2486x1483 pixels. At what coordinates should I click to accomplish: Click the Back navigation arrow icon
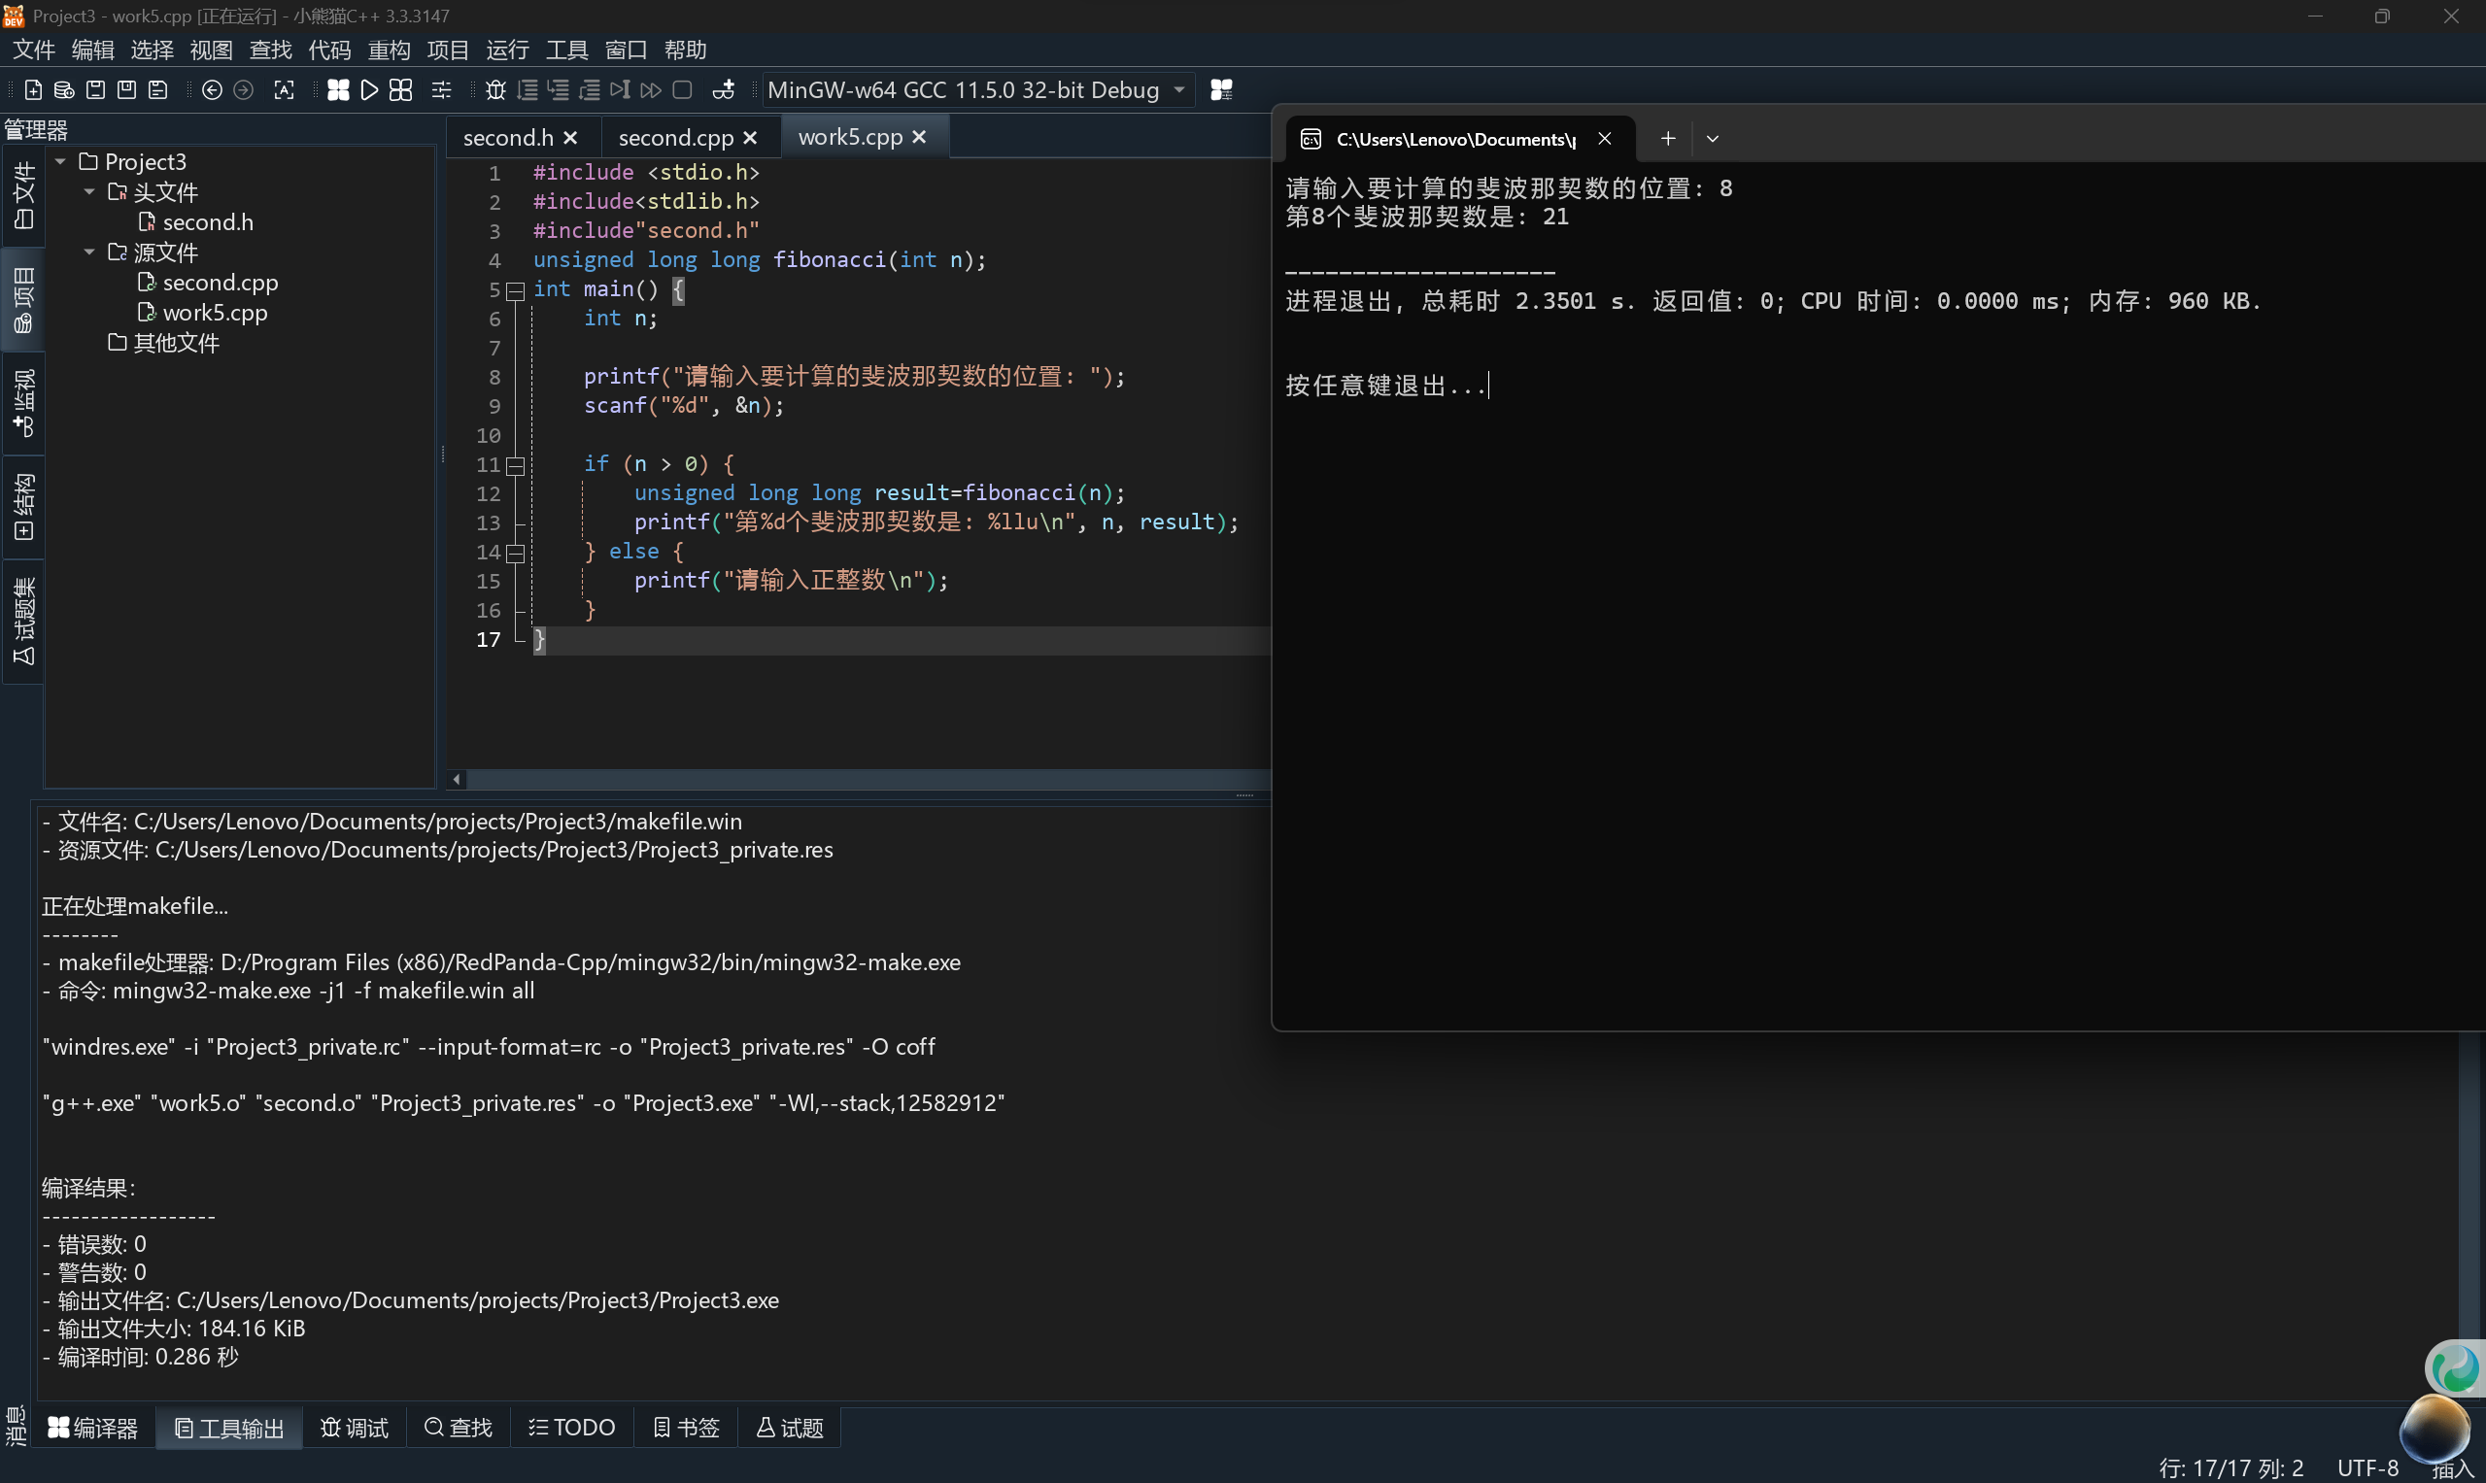click(212, 90)
